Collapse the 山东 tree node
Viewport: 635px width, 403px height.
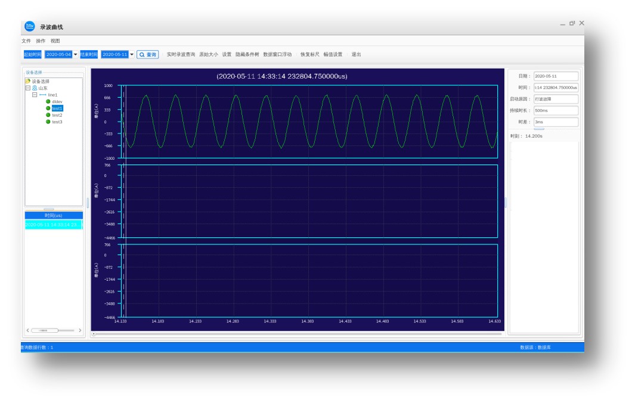pos(28,88)
